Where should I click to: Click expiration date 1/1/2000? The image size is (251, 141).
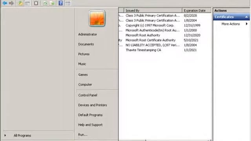190,30
